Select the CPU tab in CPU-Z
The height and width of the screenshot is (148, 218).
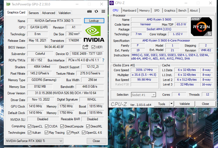click(x=115, y=10)
